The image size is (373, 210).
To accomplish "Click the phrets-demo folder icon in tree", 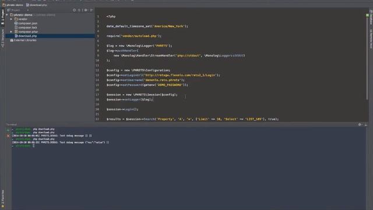I will pyautogui.click(x=12, y=15).
